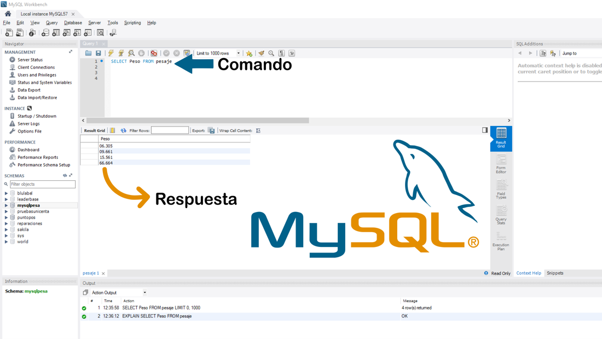Move the editor horizontal scrollbar thumb

click(198, 120)
